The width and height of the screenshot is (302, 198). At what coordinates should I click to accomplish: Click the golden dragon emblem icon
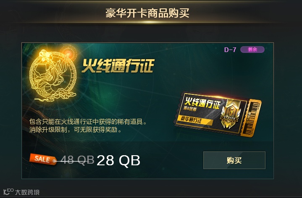pyautogui.click(x=53, y=75)
